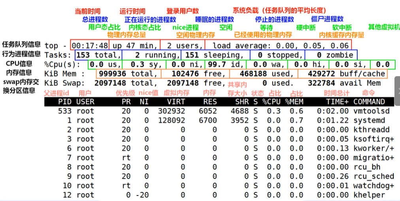Click the '%Cpu(s):' line label

[62, 64]
